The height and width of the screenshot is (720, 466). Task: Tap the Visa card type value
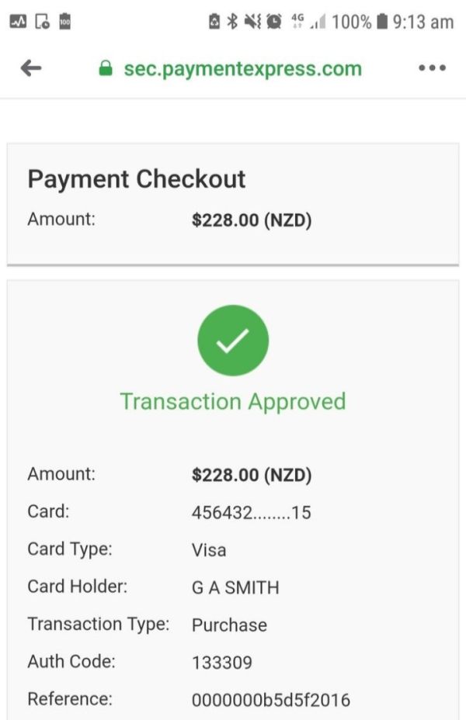[x=209, y=551]
